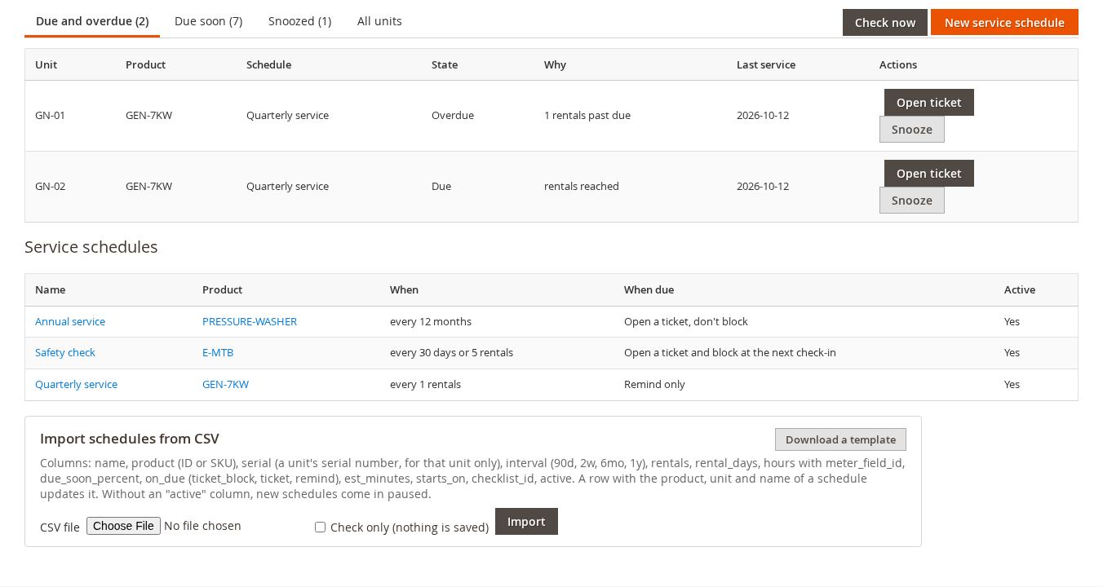Screen dimensions: 1103x587
Task: Click the Overdue state text
Action: coord(453,116)
